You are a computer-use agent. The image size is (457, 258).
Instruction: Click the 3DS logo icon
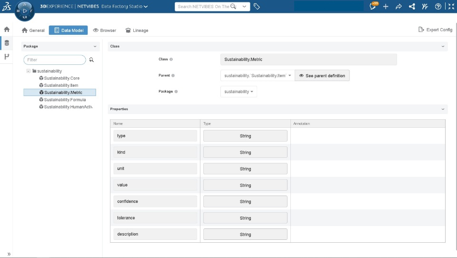pyautogui.click(x=7, y=6)
